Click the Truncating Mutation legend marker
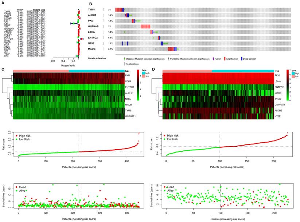Viewport: 300px width, 222px height. 168,58
